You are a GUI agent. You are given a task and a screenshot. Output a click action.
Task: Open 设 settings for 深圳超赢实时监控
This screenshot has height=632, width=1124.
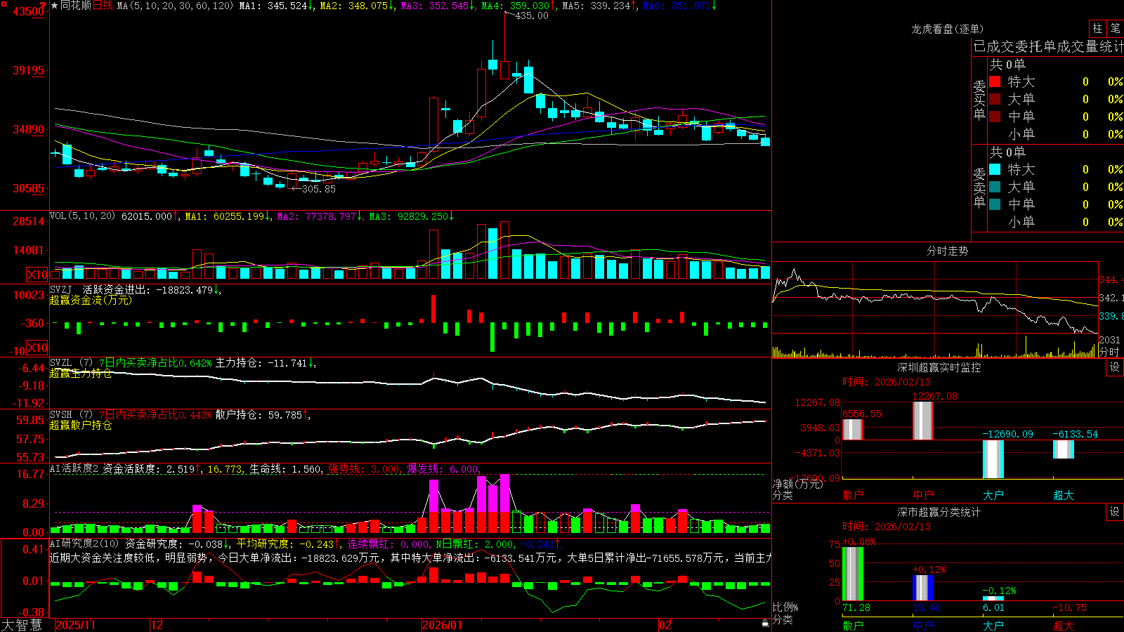(1115, 367)
